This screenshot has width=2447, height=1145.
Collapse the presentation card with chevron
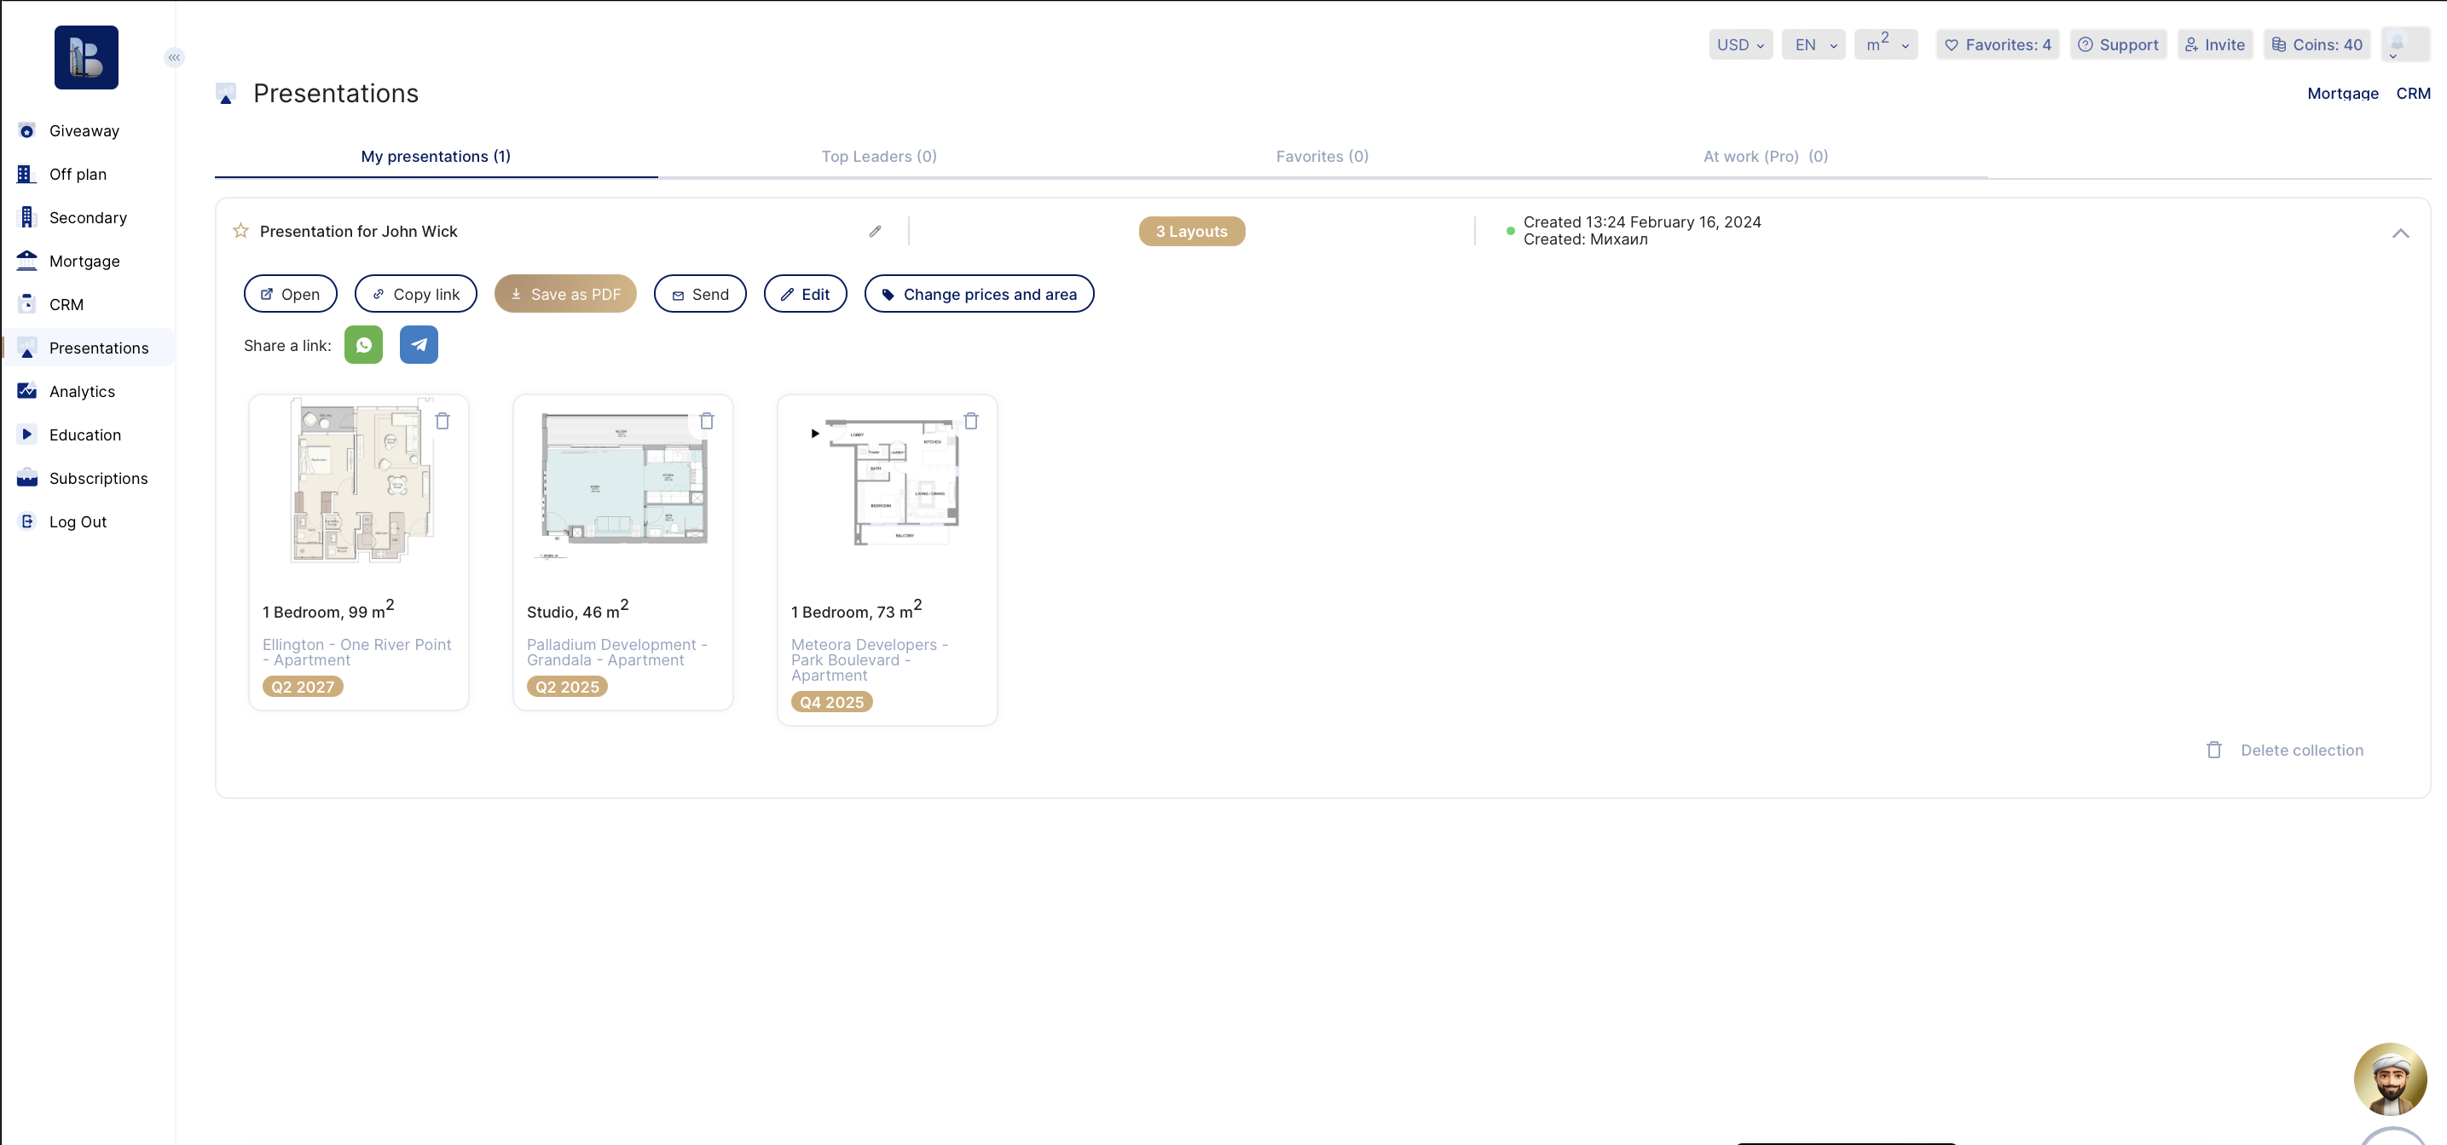click(2399, 233)
